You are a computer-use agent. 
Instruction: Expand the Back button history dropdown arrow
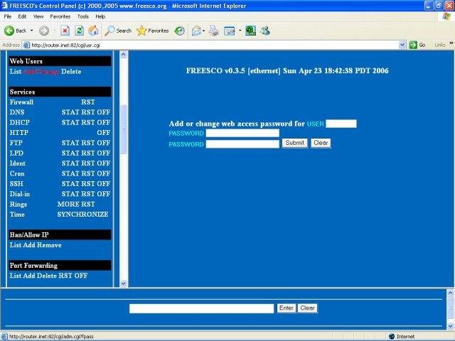coord(31,31)
